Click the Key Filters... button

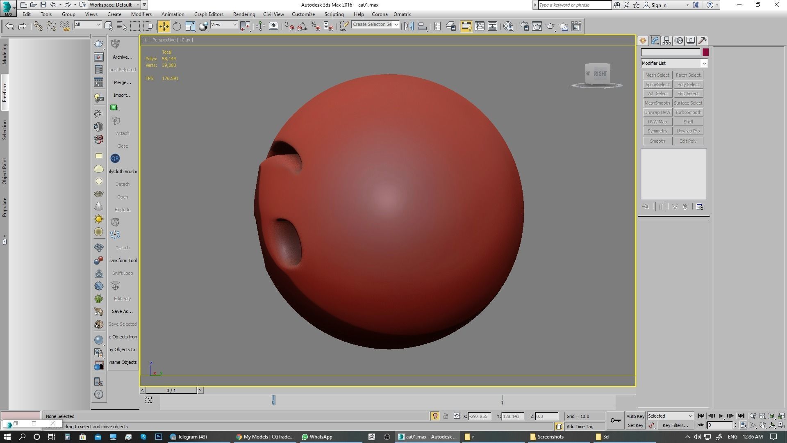(x=675, y=425)
